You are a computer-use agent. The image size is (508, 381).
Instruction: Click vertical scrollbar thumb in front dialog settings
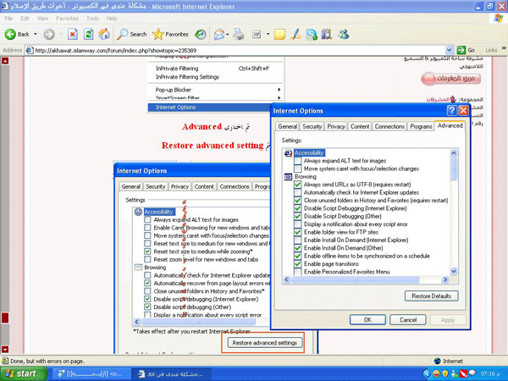pyautogui.click(x=454, y=168)
